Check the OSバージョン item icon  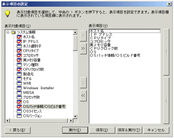point(19,116)
